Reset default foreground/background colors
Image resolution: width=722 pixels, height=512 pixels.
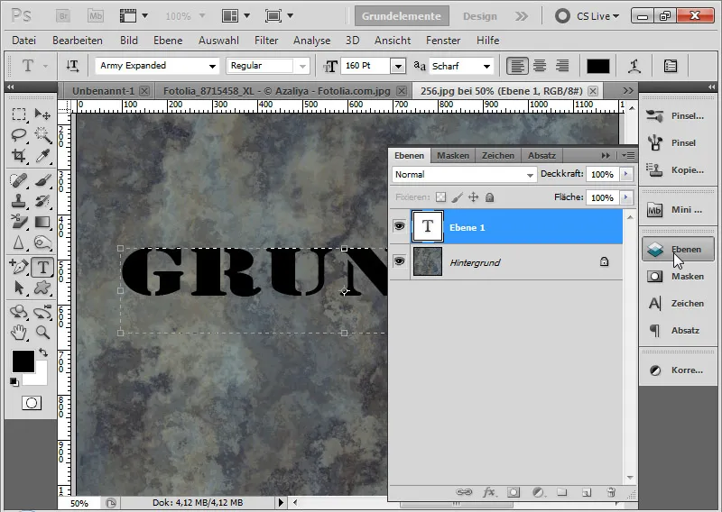(x=14, y=382)
